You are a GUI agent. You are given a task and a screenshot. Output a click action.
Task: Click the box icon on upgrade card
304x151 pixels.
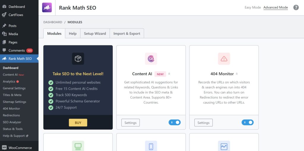click(x=78, y=59)
